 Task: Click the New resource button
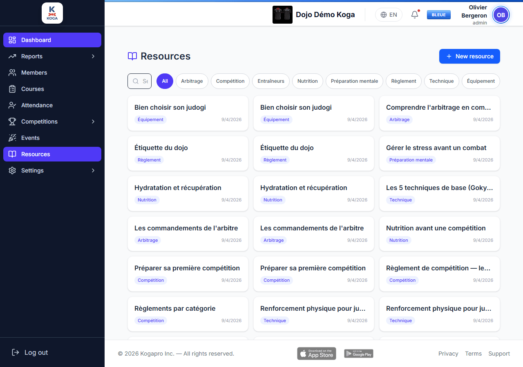tap(469, 56)
